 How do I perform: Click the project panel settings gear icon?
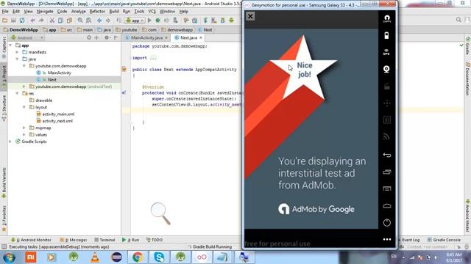tap(107, 37)
